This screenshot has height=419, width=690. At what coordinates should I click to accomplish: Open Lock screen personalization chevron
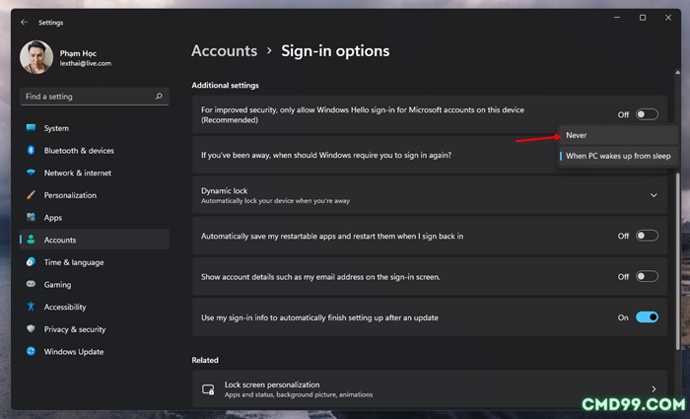[x=654, y=389]
